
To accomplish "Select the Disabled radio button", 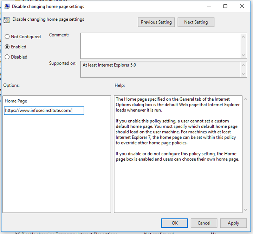I will coord(7,57).
